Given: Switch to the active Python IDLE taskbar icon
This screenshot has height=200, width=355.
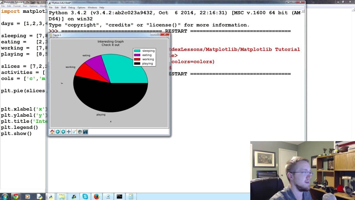Looking at the screenshot, I should pyautogui.click(x=50, y=197).
